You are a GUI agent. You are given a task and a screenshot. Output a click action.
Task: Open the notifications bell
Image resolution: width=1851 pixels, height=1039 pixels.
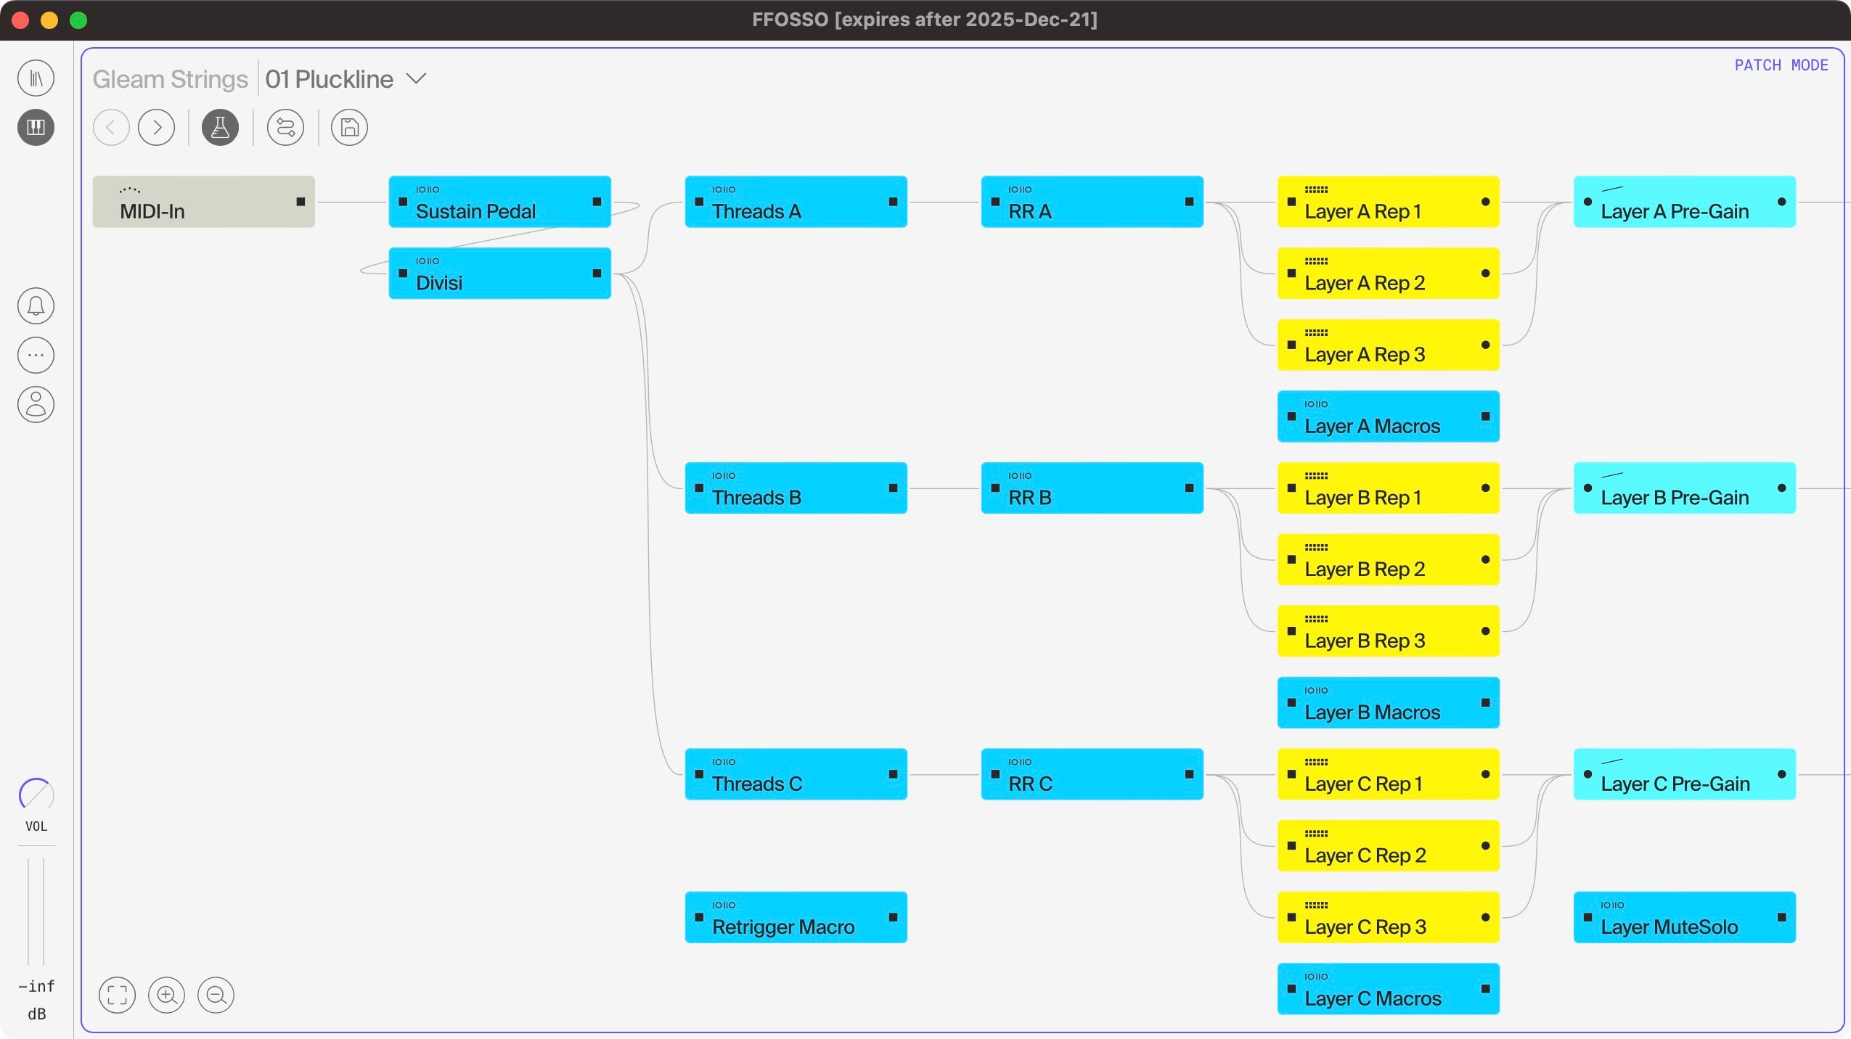pyautogui.click(x=36, y=305)
